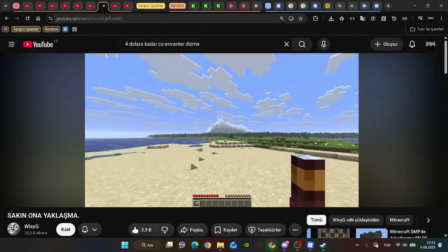
Task: Reload the current page
Action: pyautogui.click(x=28, y=19)
